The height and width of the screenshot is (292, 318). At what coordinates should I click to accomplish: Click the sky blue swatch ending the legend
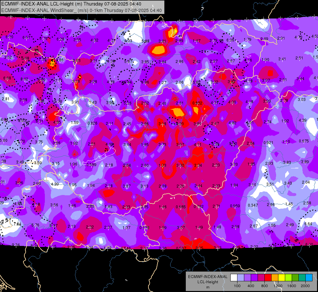[x=309, y=278]
